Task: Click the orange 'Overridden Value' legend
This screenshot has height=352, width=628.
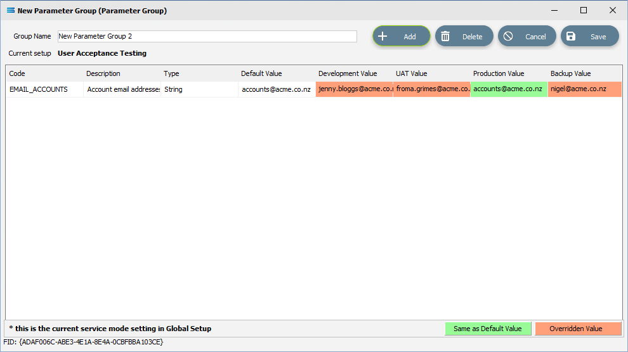Action: (x=578, y=329)
